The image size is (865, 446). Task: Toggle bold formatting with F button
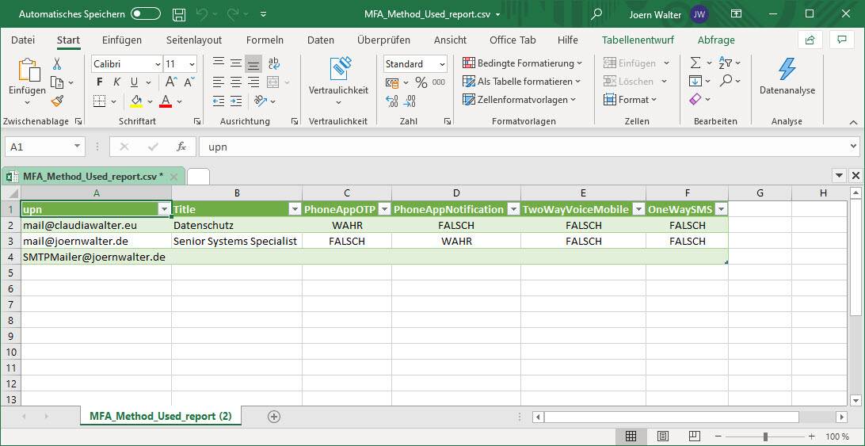(x=99, y=82)
